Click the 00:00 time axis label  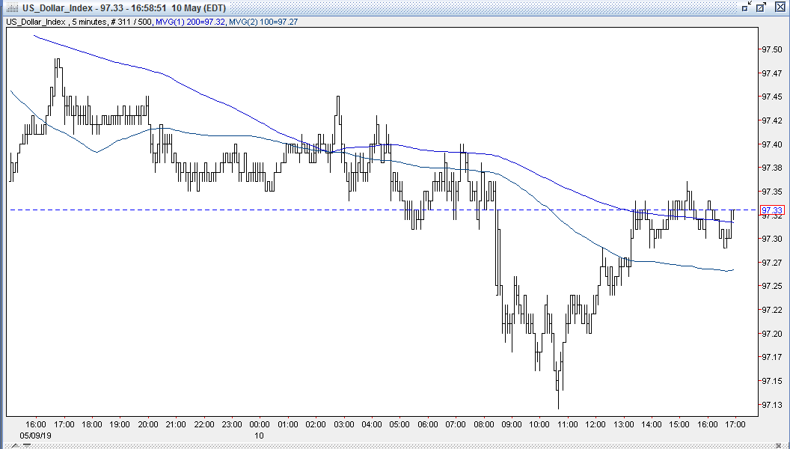click(260, 424)
